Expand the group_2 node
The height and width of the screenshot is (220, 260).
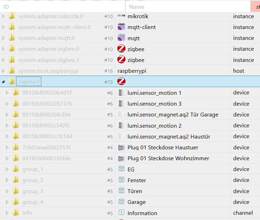click(7, 180)
